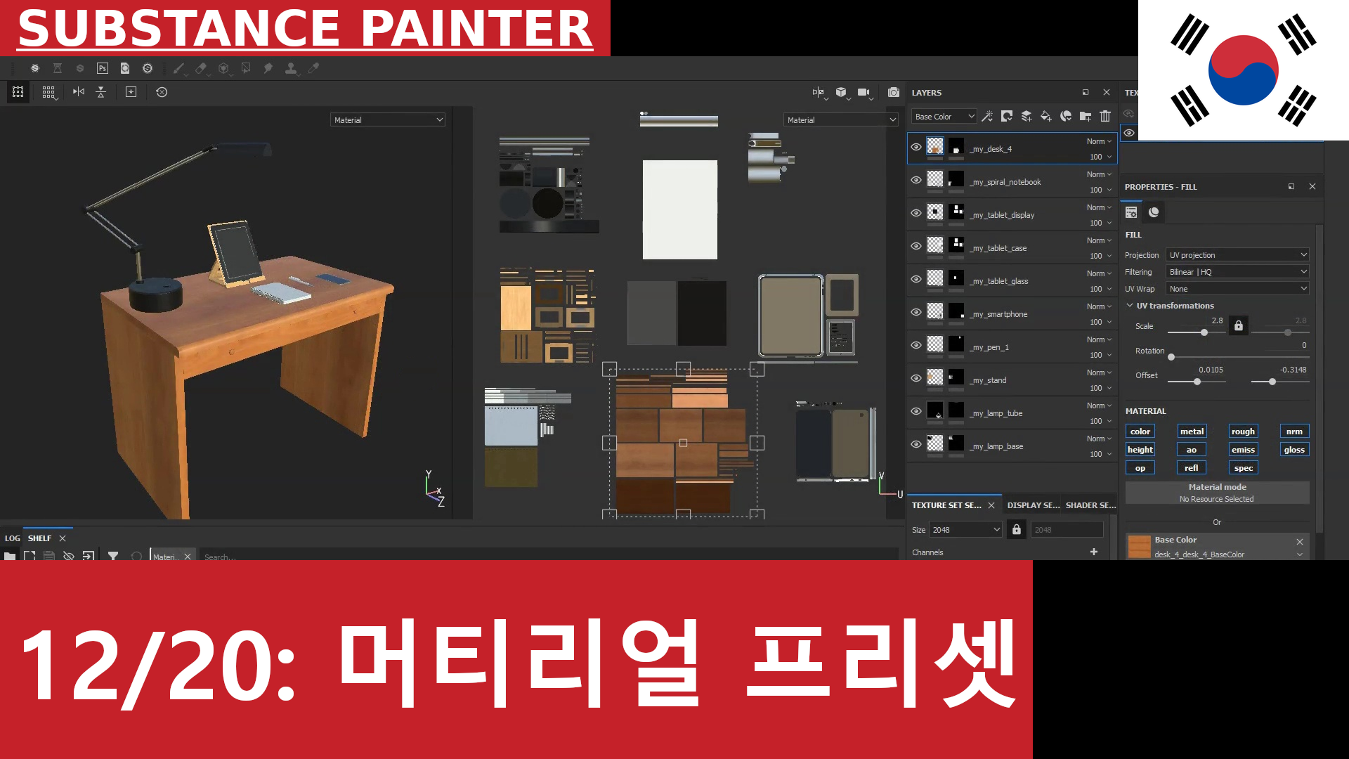Screen dimensions: 1349x759
Task: Click the Rotation slider handle
Action: pyautogui.click(x=1171, y=357)
